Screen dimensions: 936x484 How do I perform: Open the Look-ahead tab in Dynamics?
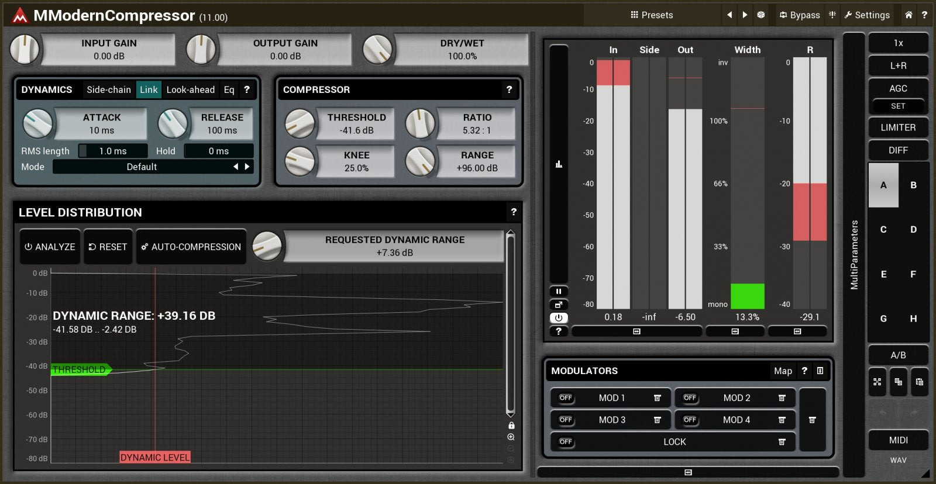pos(191,89)
